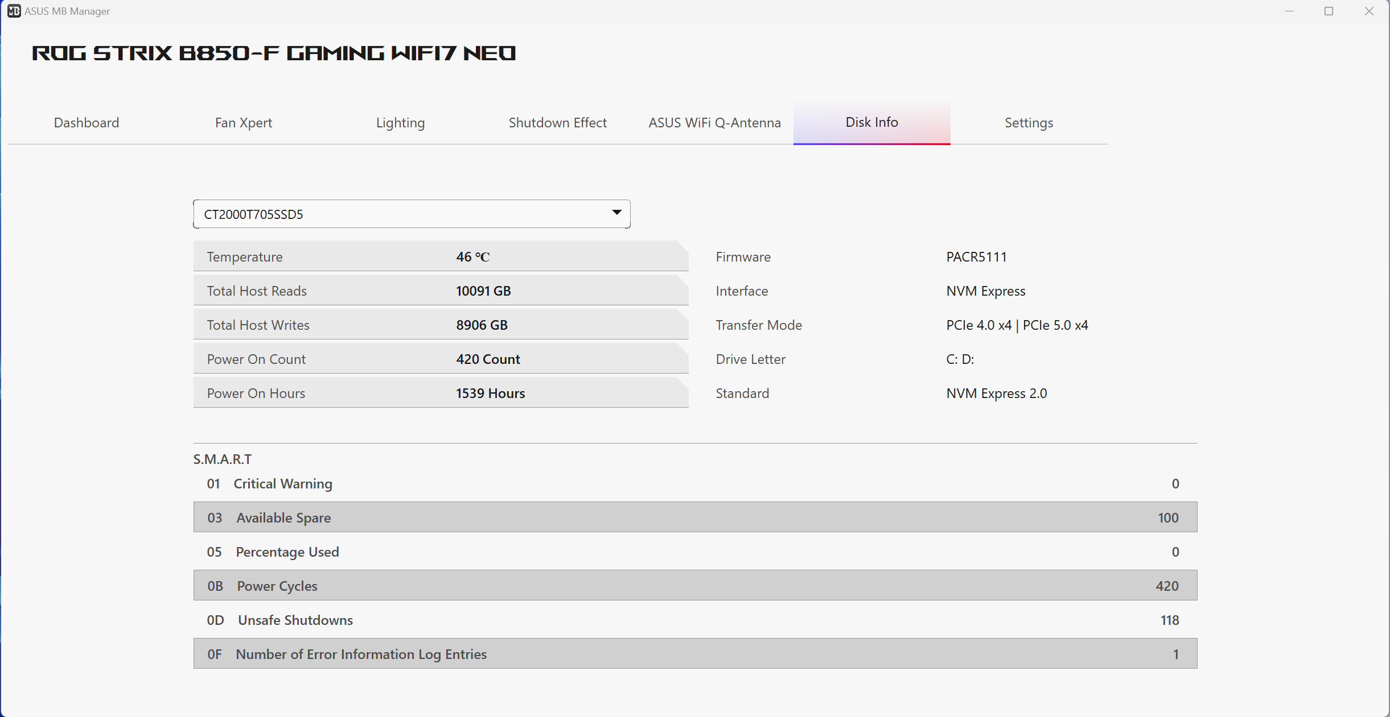The image size is (1390, 717).
Task: Click the drive dropdown arrow
Action: click(x=617, y=213)
